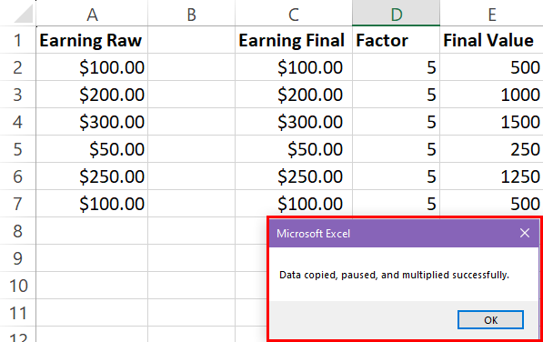
Task: Select cell C4 with $300.00
Action: click(x=294, y=122)
